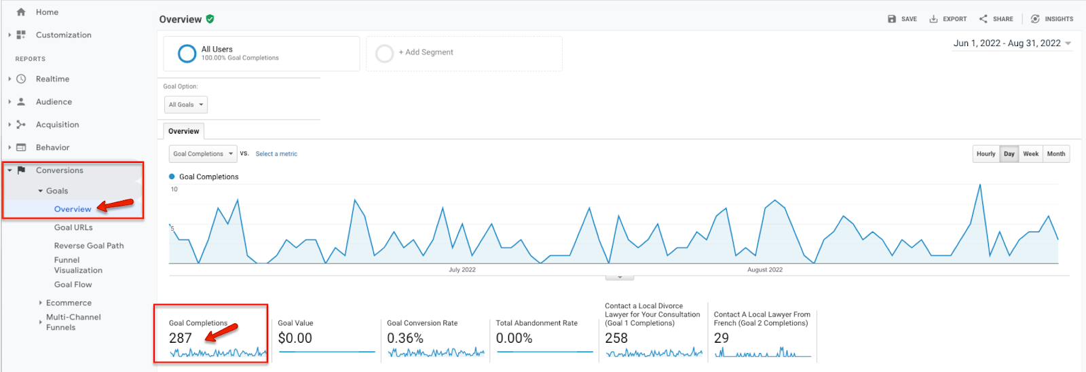Screen dimensions: 1086x372
Task: Click the Insights icon
Action: (x=1035, y=19)
